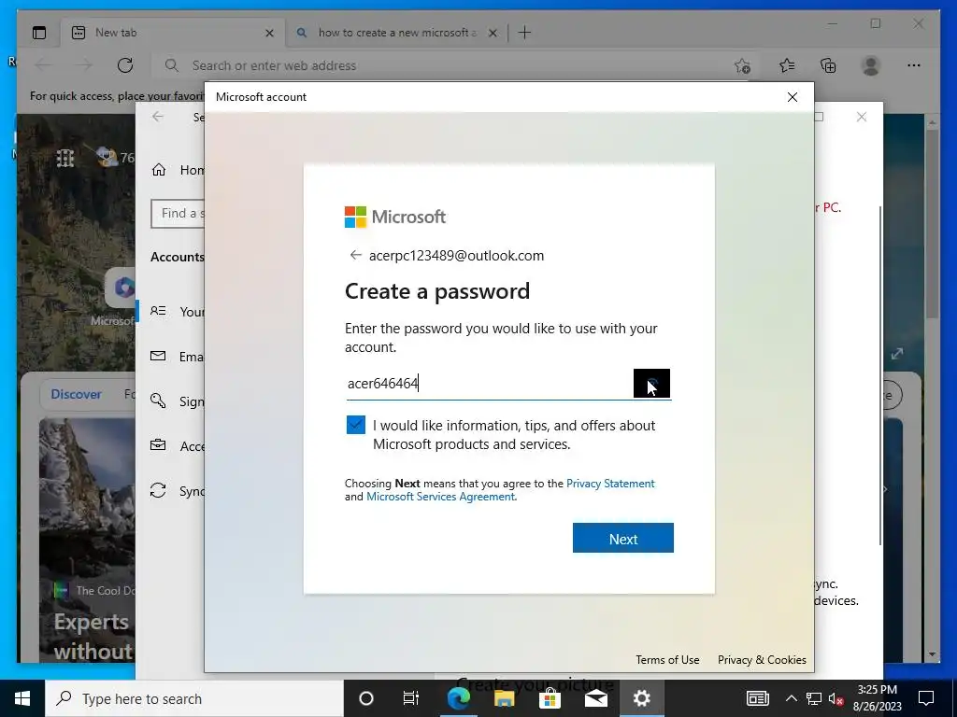Close the New tab browser tab
The height and width of the screenshot is (717, 957).
(269, 33)
